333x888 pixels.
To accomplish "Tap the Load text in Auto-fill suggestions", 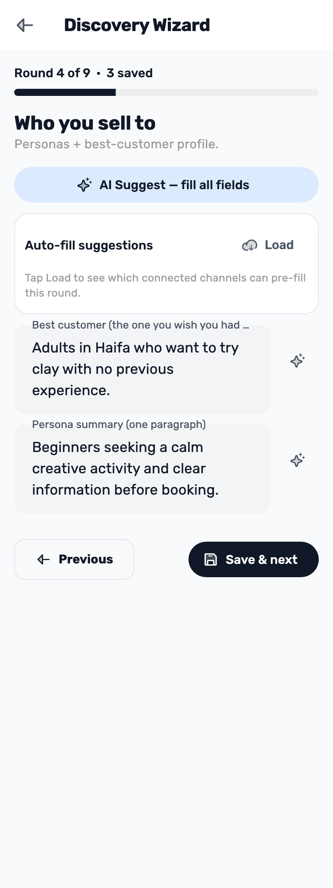I will 279,245.
